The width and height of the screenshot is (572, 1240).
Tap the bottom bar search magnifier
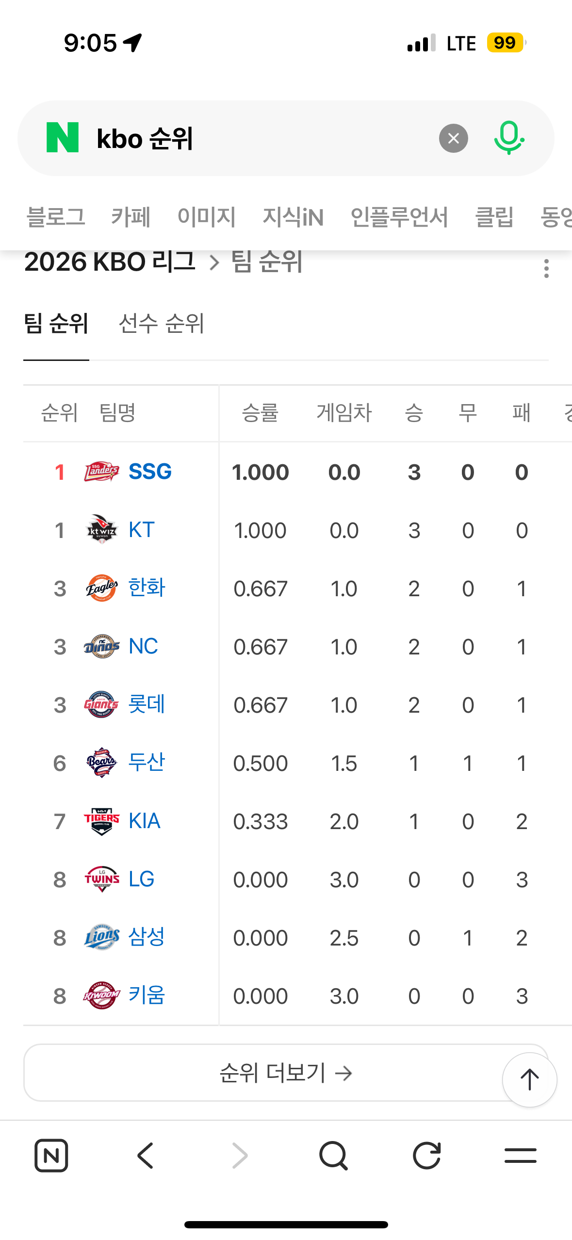[333, 1155]
